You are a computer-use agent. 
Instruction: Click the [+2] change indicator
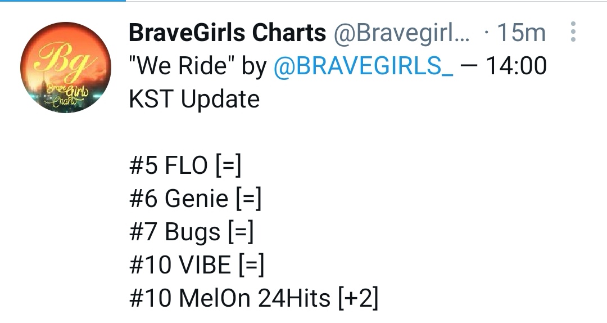coord(358,298)
